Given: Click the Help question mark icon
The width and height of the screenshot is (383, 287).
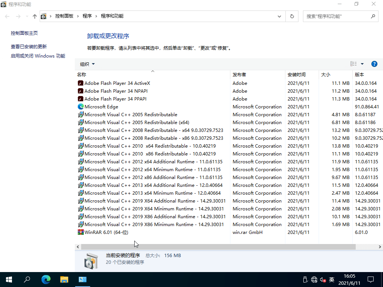Looking at the screenshot, I should point(374,64).
